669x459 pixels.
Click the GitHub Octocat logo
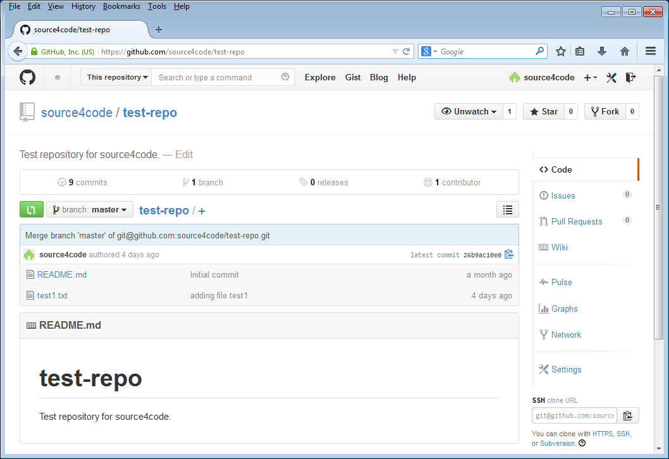coord(27,77)
